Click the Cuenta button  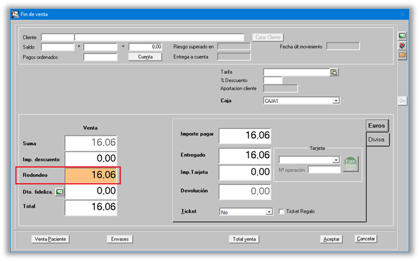click(145, 57)
